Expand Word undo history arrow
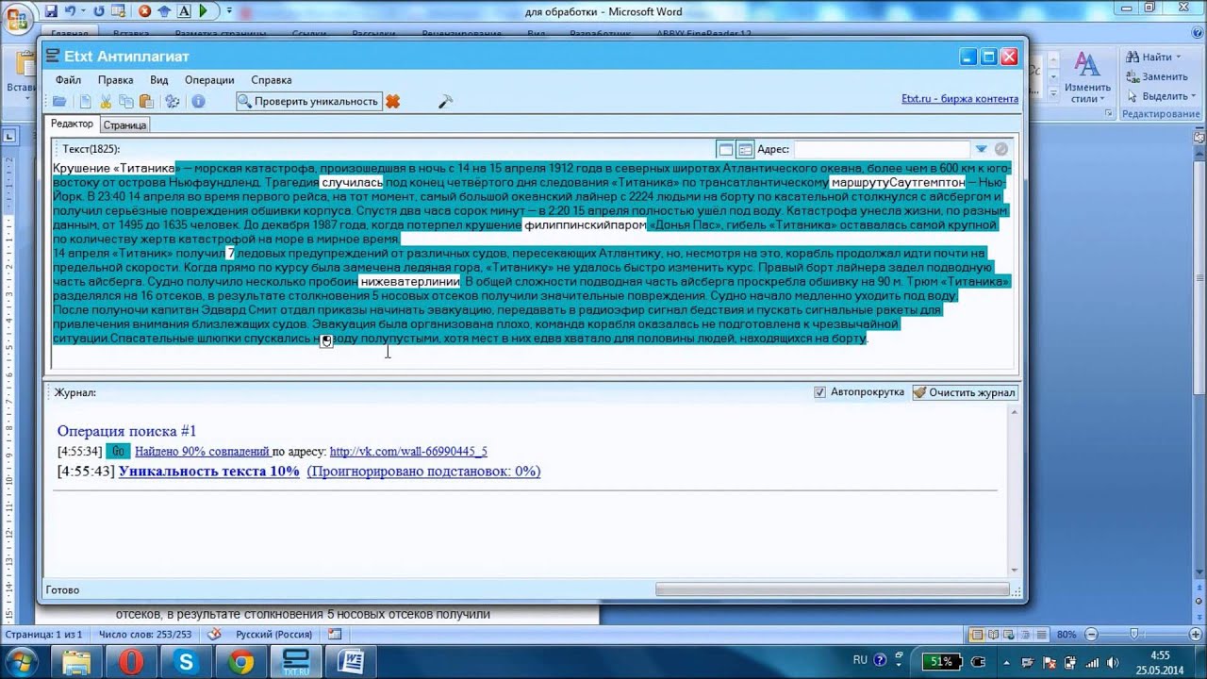The height and width of the screenshot is (679, 1207). 84,11
